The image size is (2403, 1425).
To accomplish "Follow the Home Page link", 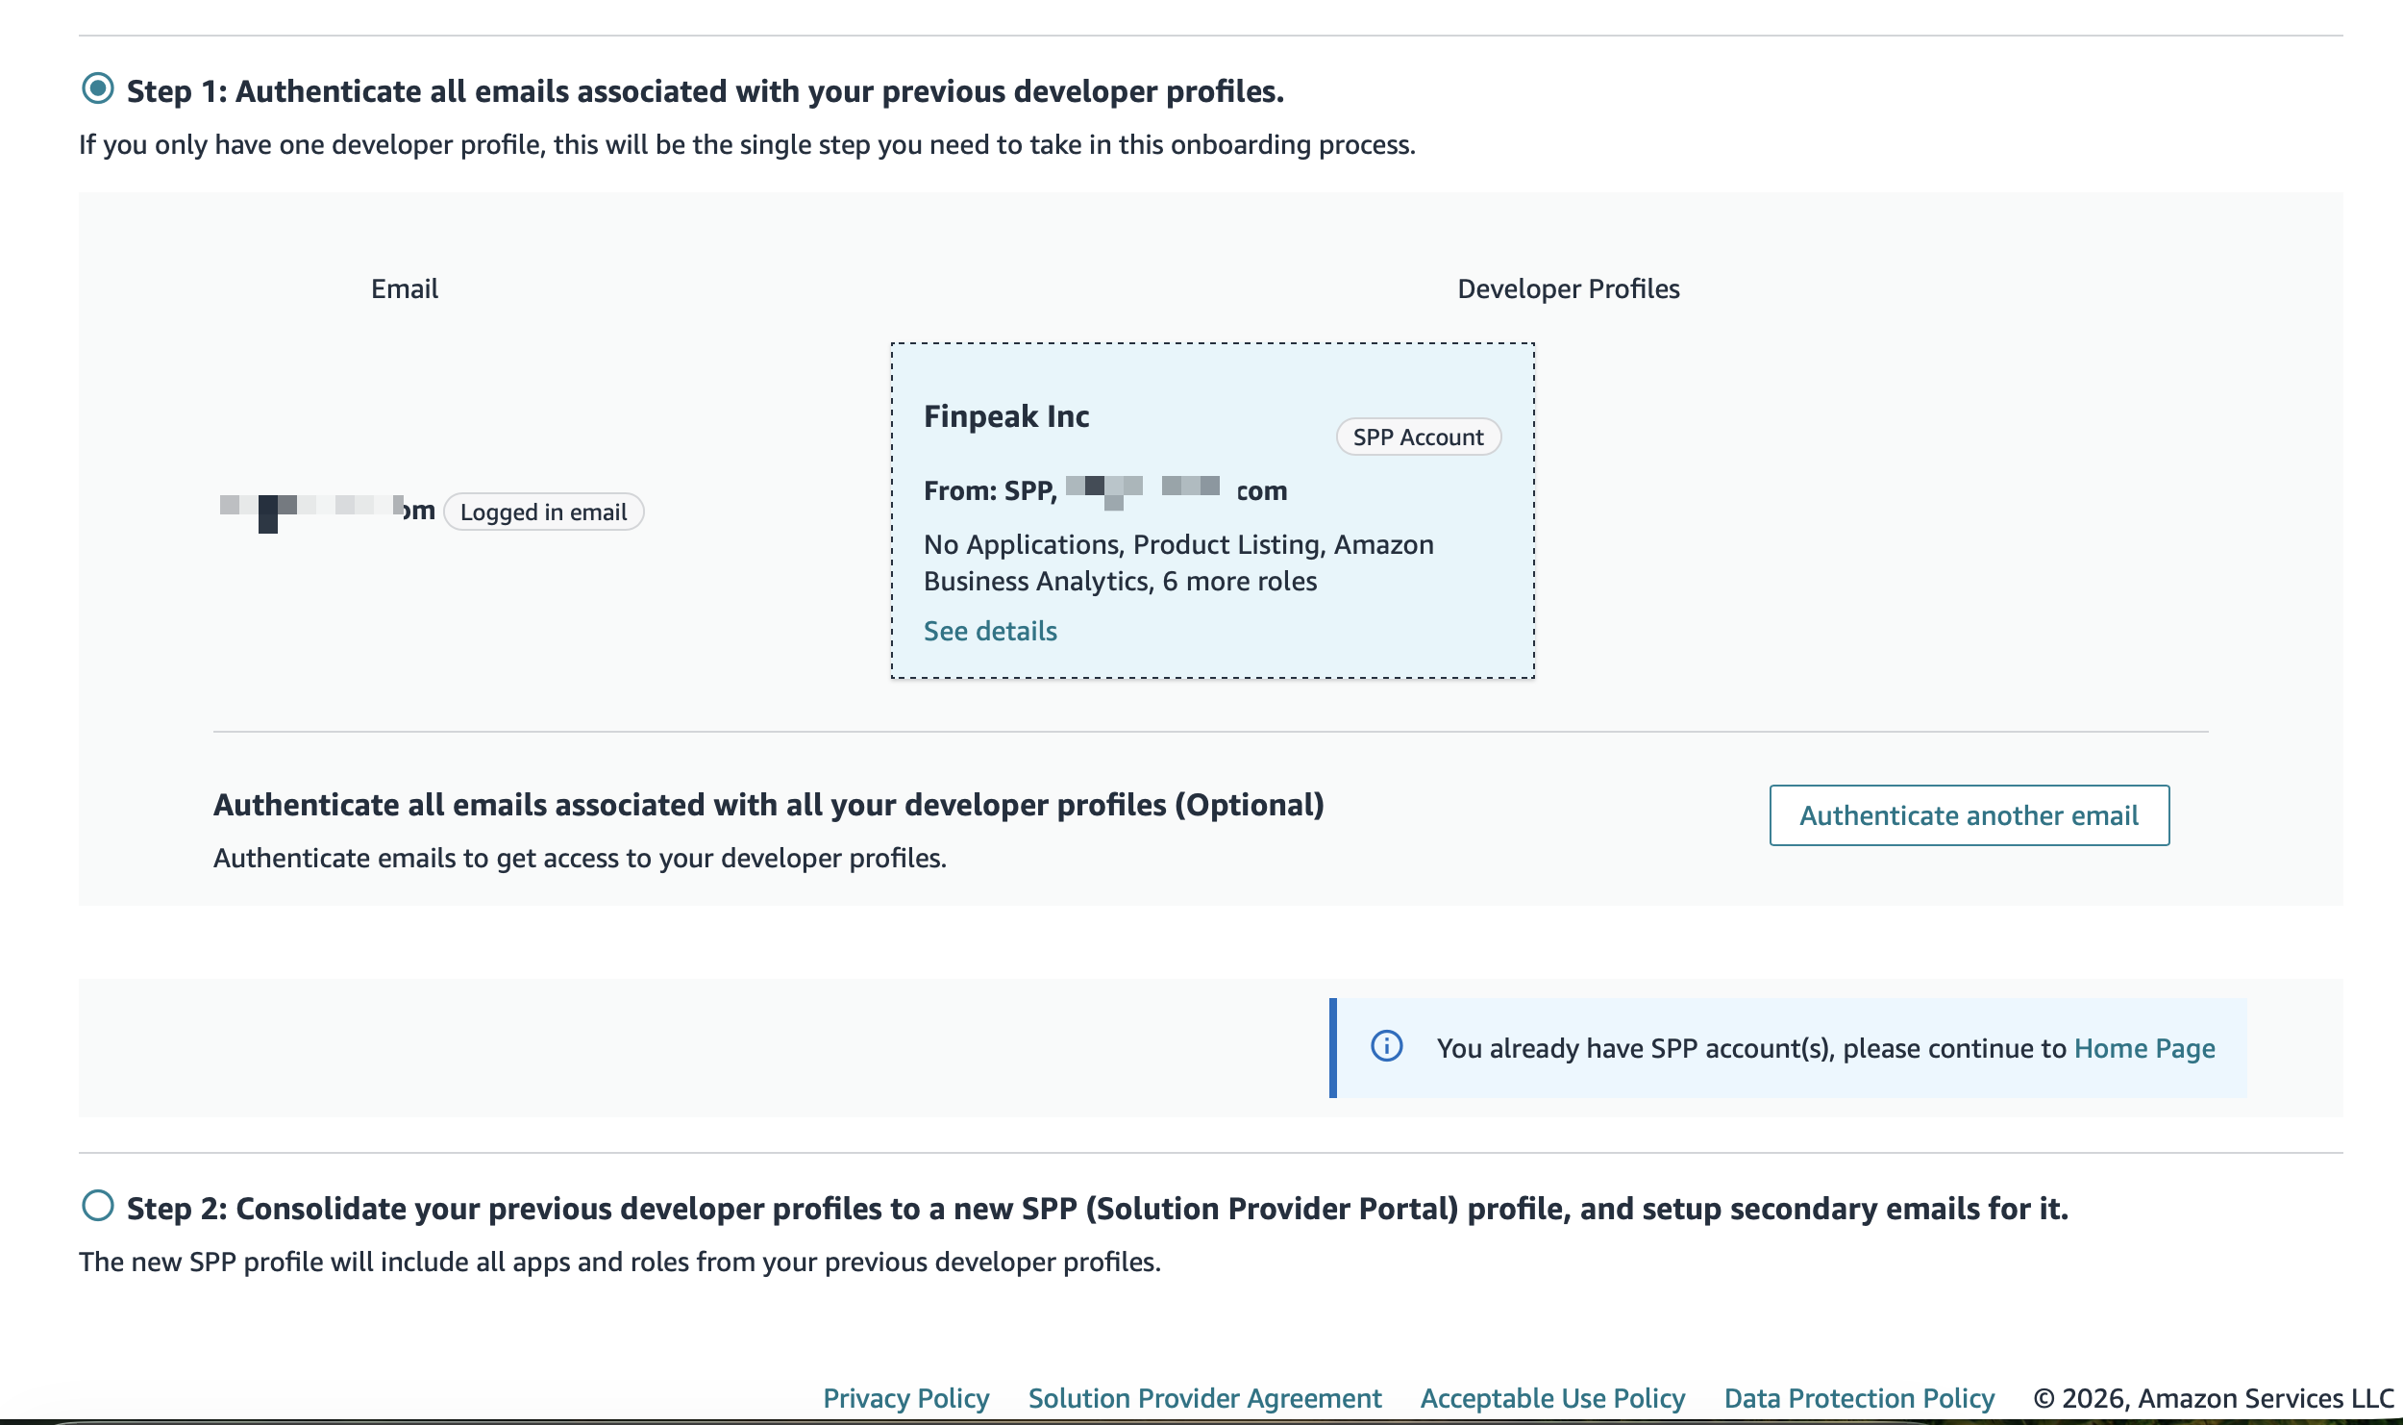I will click(x=2144, y=1048).
